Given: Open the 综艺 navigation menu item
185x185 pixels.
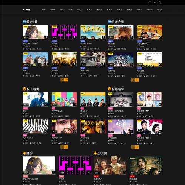Looking at the screenshot, I should pyautogui.click(x=62, y=10).
